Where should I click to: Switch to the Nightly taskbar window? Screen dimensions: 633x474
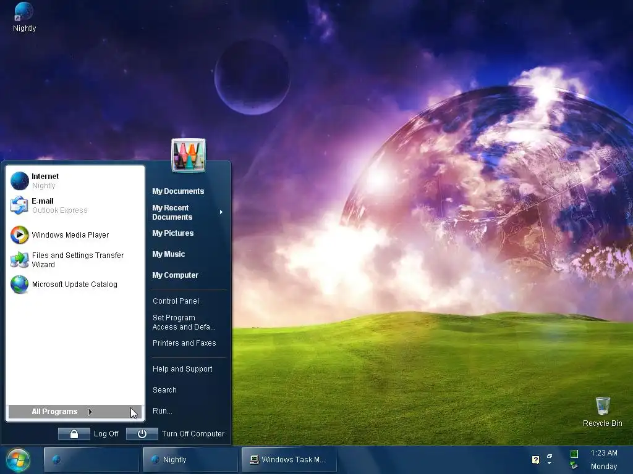[190, 459]
